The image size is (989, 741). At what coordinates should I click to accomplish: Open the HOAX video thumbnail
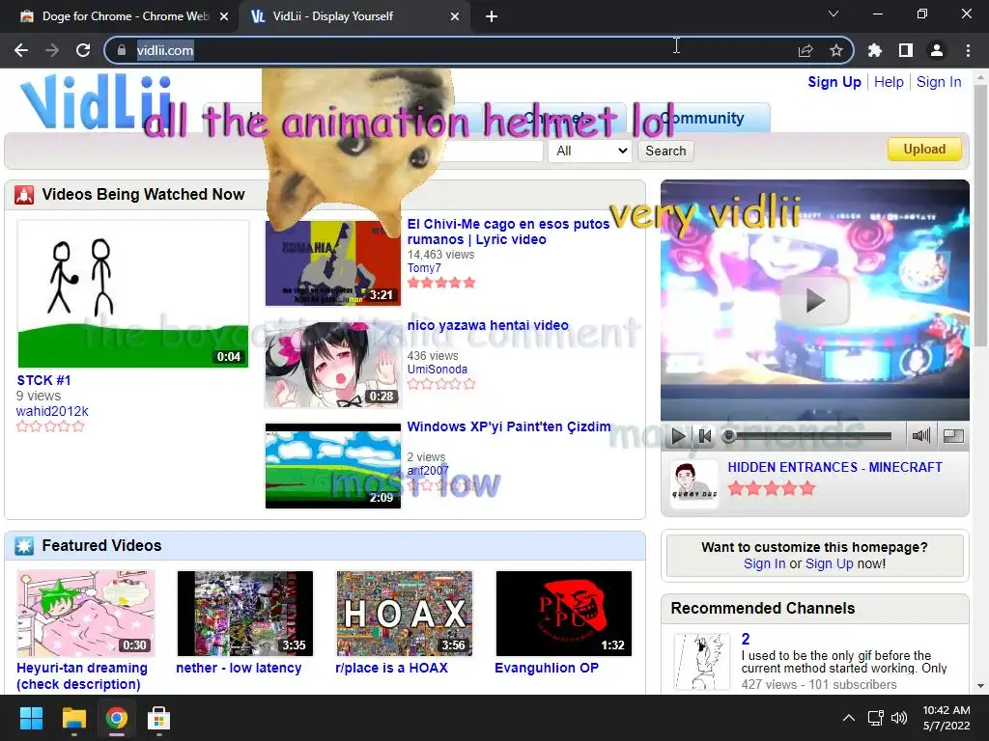[405, 613]
